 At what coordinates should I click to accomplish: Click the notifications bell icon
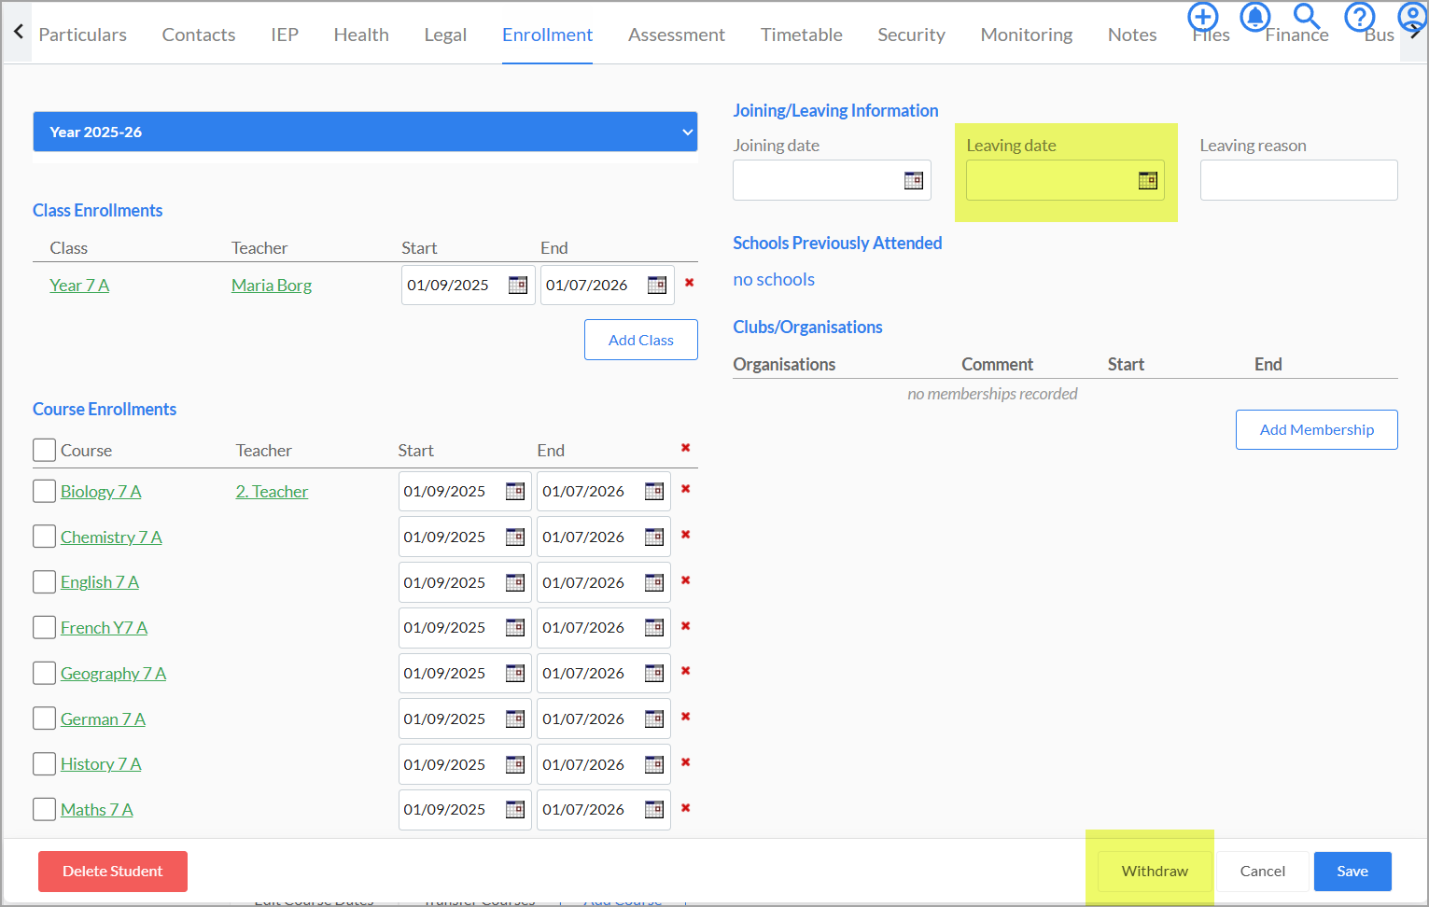(1255, 17)
